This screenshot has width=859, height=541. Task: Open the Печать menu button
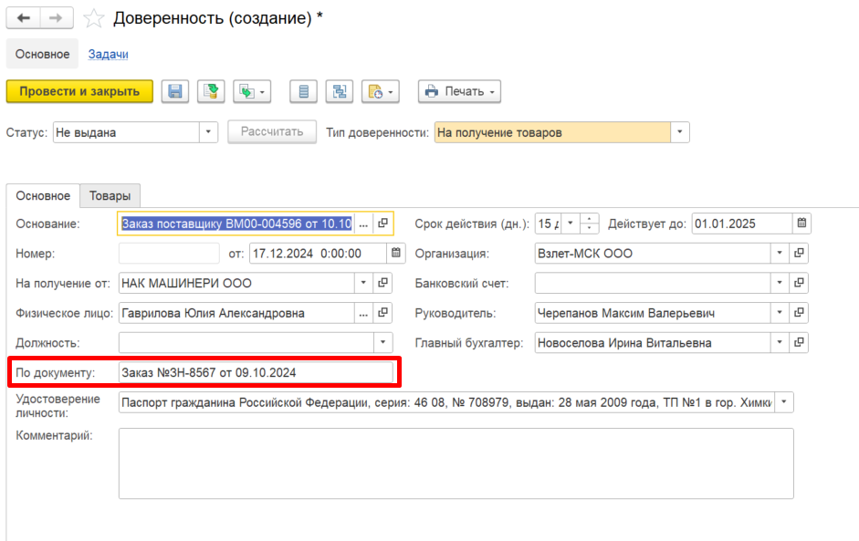[x=460, y=91]
